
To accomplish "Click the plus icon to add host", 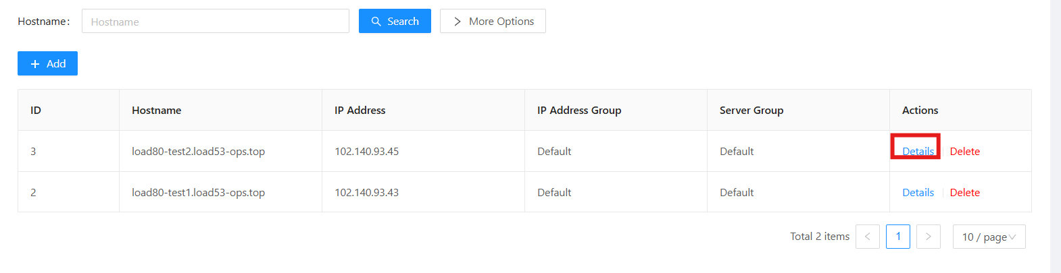I will coord(35,64).
